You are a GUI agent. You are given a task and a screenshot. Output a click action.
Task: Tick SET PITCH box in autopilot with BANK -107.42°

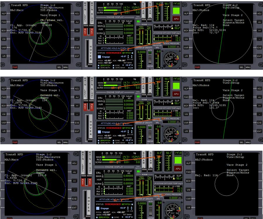(132, 53)
